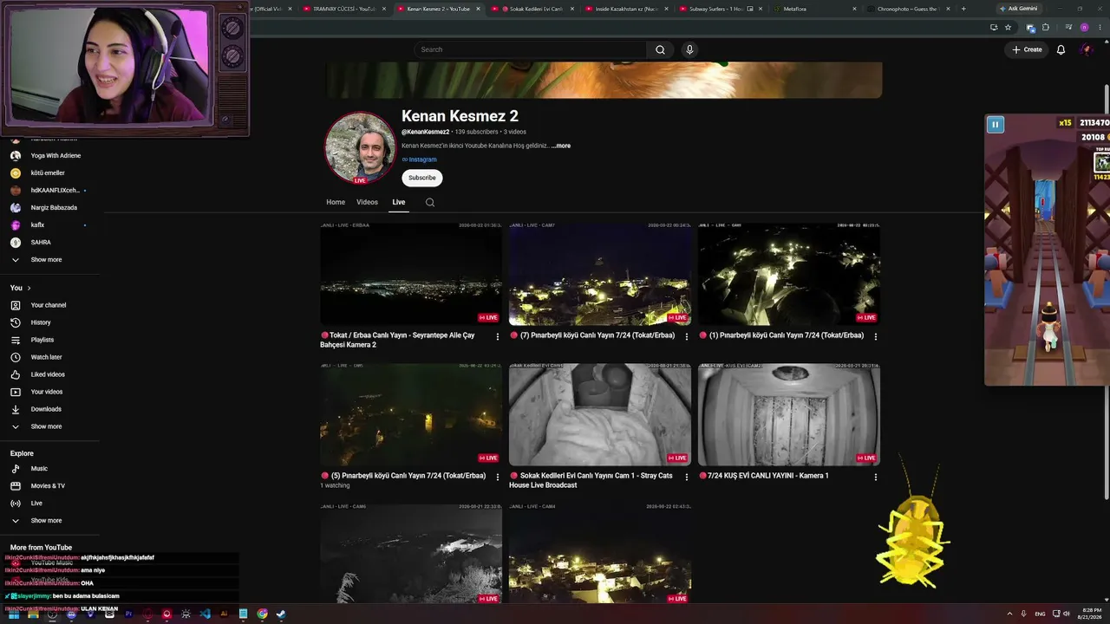Search within the Kenan Kesmez 2 channel
The width and height of the screenshot is (1110, 624).
click(x=430, y=202)
